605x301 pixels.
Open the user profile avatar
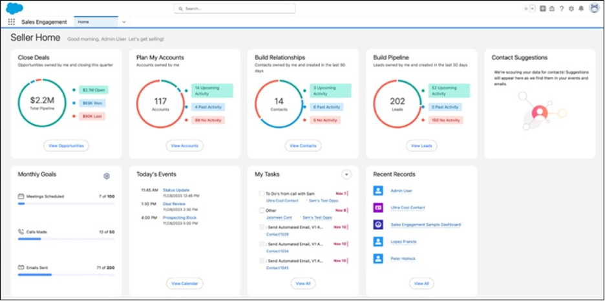pos(593,8)
